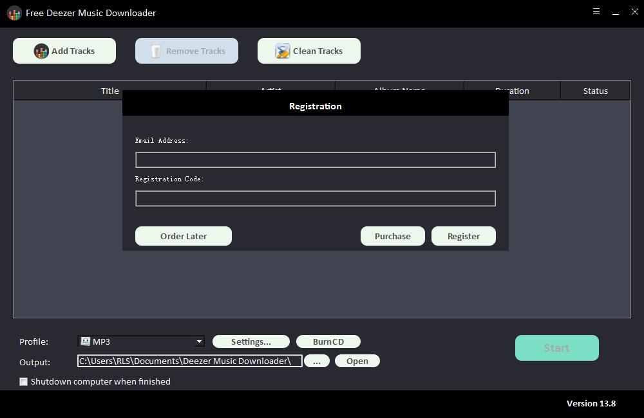Click the Add Tracks equalizer icon

(41, 51)
